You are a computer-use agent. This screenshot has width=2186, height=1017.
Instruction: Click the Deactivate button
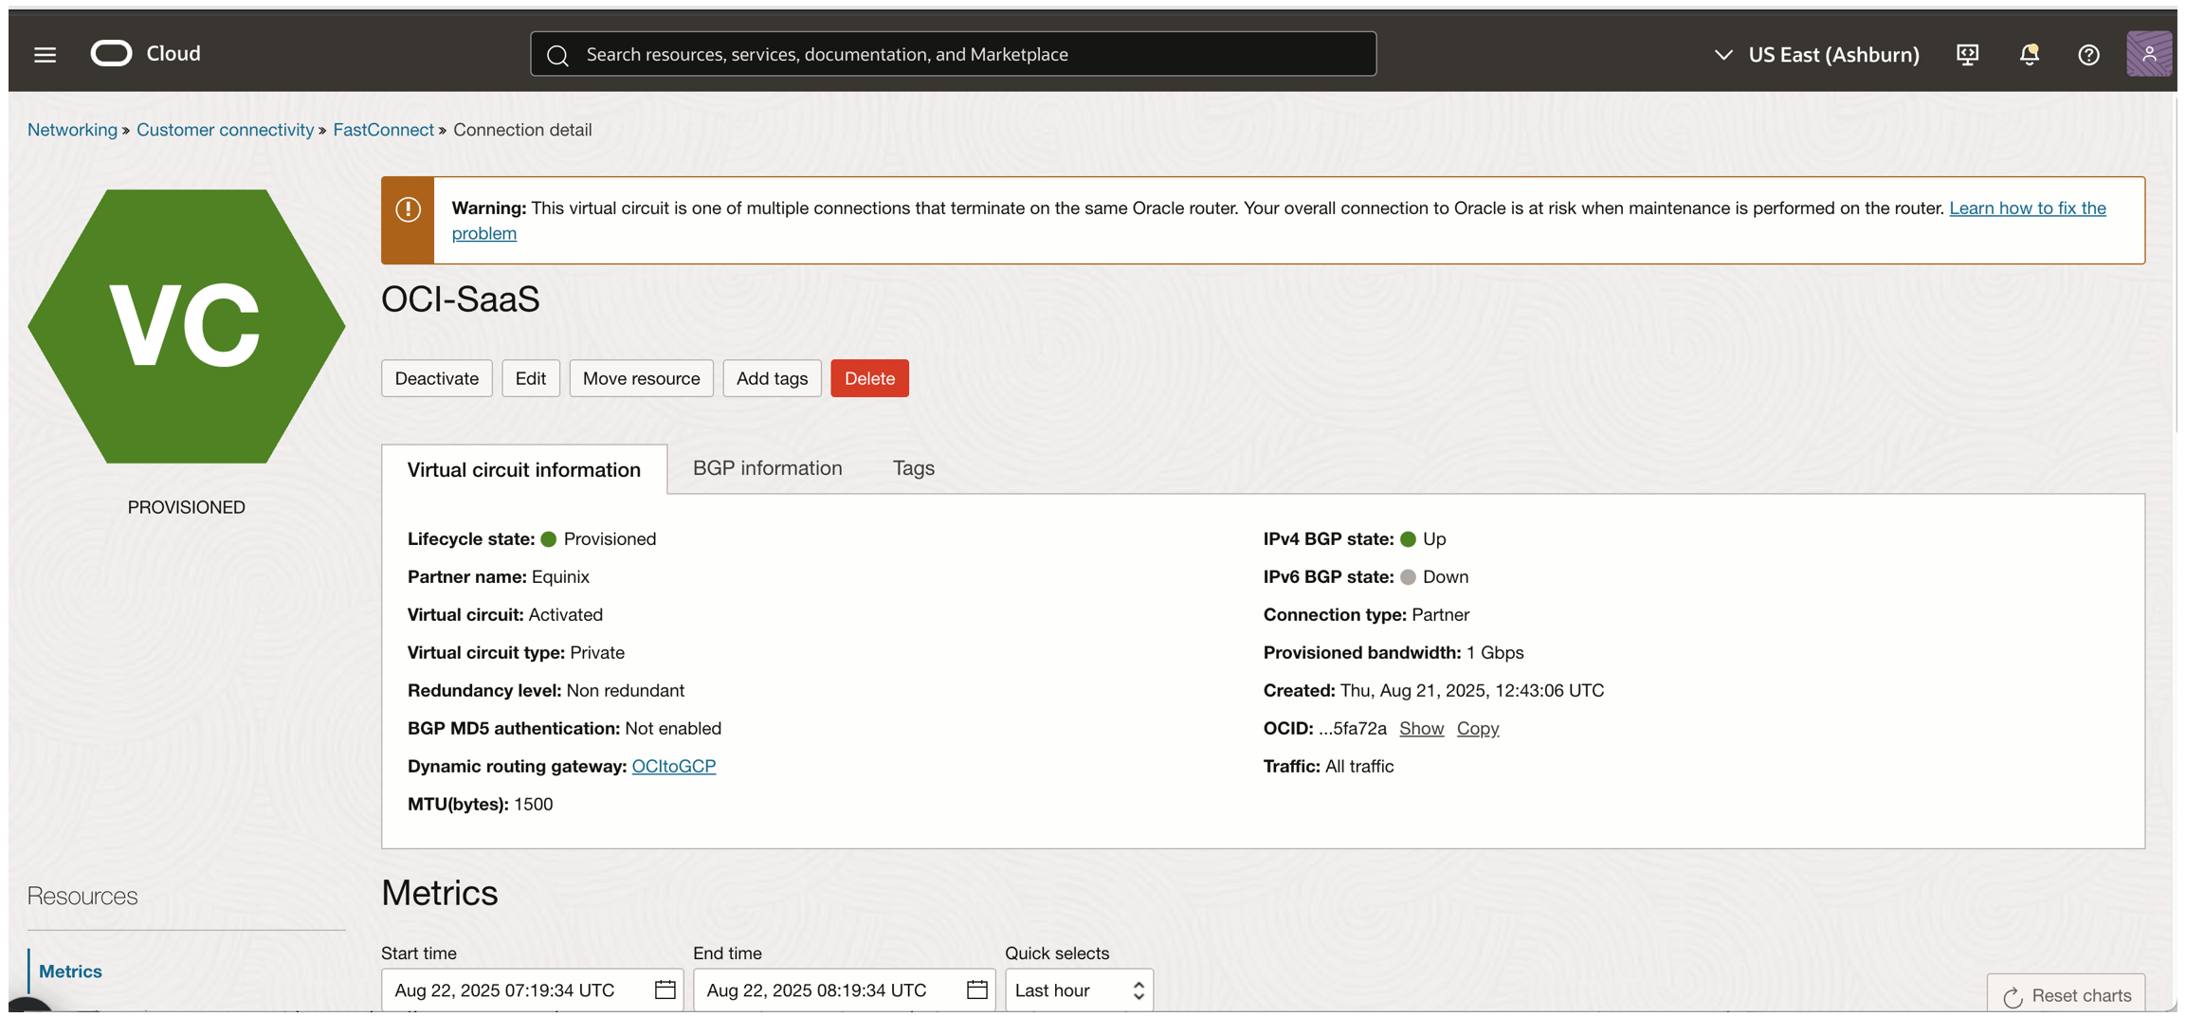[x=436, y=378]
